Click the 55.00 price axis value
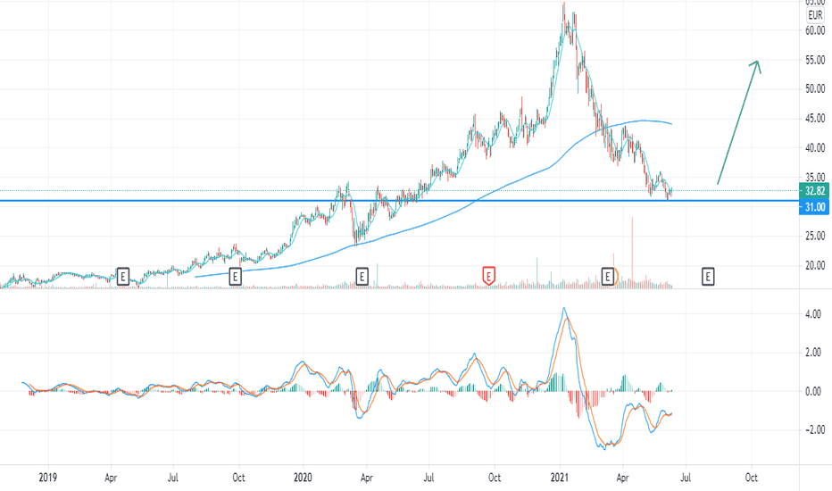 tap(815, 60)
